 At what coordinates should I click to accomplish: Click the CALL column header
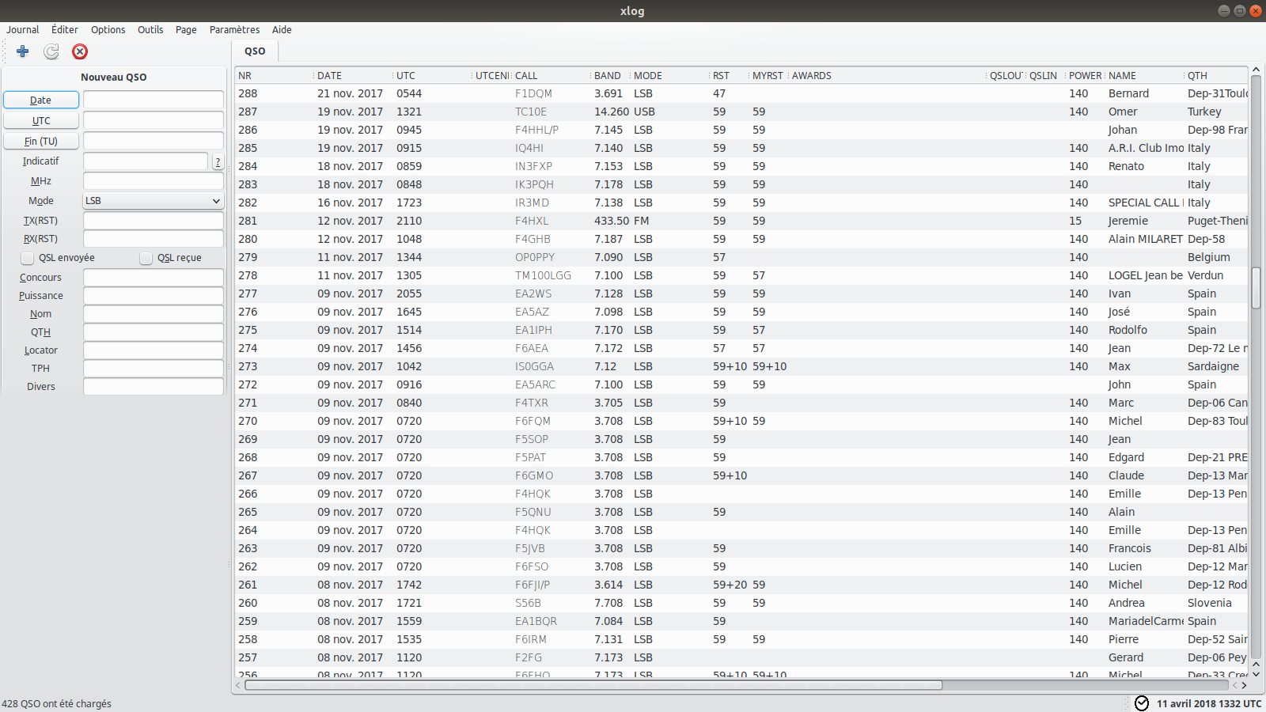pos(552,76)
